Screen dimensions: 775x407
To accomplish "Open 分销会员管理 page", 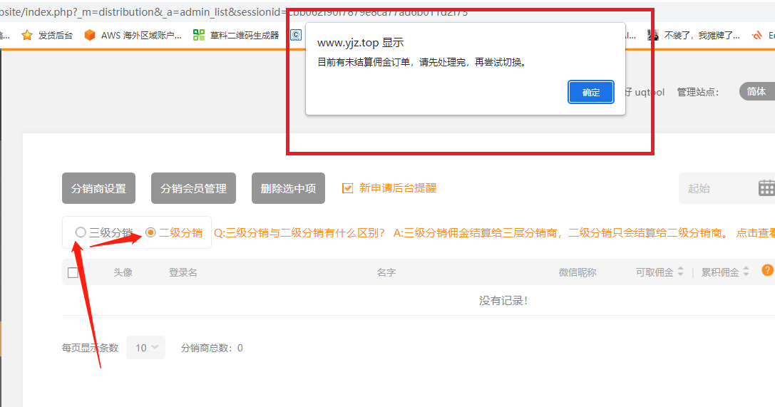I will click(193, 189).
